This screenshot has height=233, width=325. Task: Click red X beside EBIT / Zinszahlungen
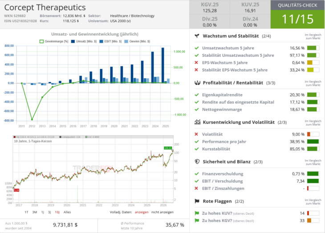point(196,188)
